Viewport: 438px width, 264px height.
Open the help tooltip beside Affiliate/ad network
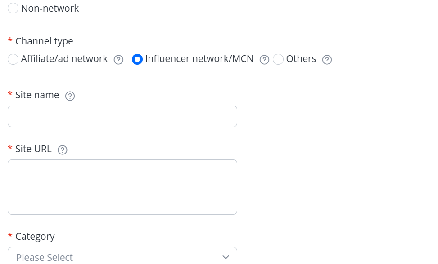pyautogui.click(x=118, y=60)
